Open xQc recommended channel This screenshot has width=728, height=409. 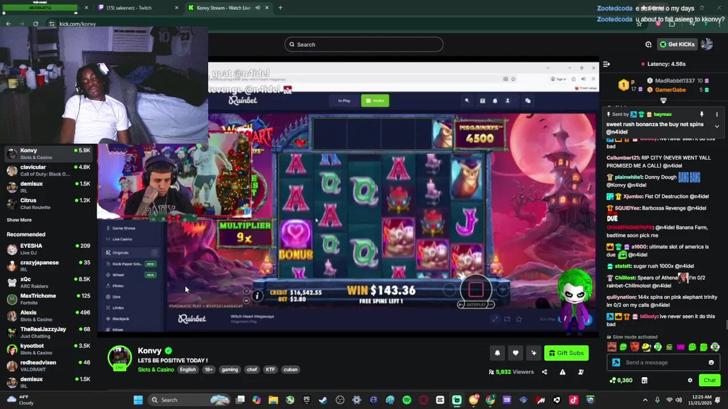point(48,282)
